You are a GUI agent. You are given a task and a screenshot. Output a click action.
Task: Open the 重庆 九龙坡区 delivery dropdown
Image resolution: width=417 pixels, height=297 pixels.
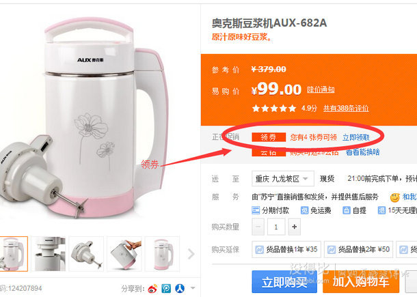click(x=283, y=178)
